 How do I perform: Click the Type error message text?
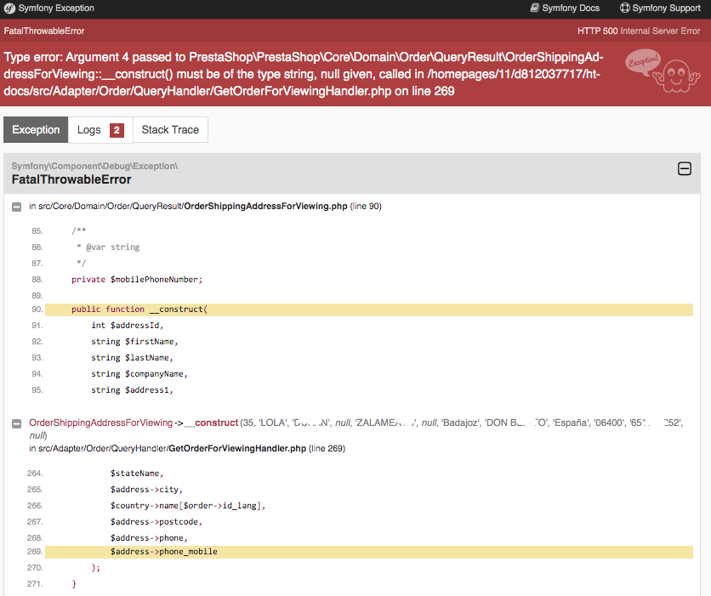pyautogui.click(x=304, y=74)
